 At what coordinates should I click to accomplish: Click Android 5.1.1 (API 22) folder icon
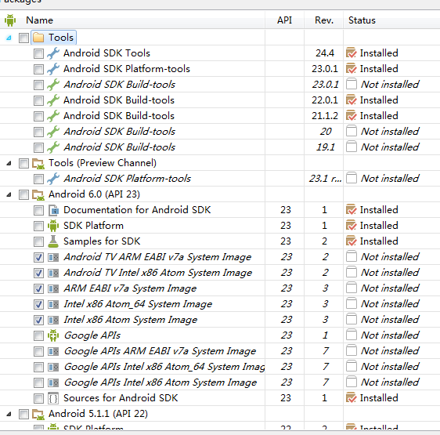(38, 414)
